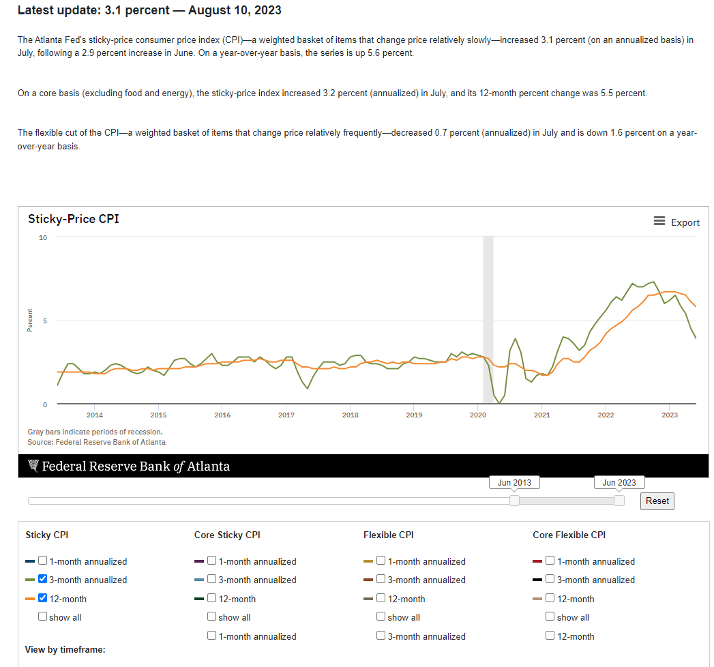Click the Export label on the chart

click(685, 222)
